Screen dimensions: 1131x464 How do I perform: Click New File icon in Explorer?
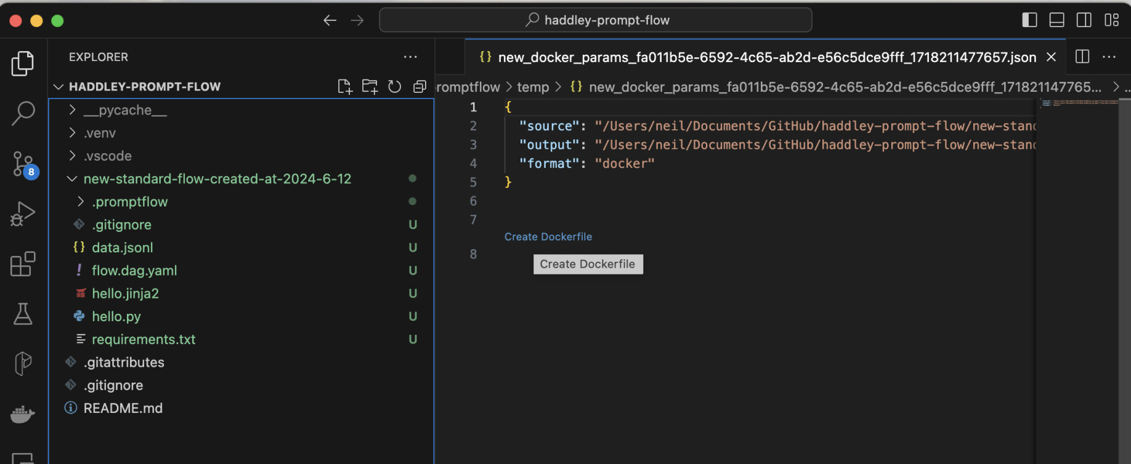click(x=345, y=87)
